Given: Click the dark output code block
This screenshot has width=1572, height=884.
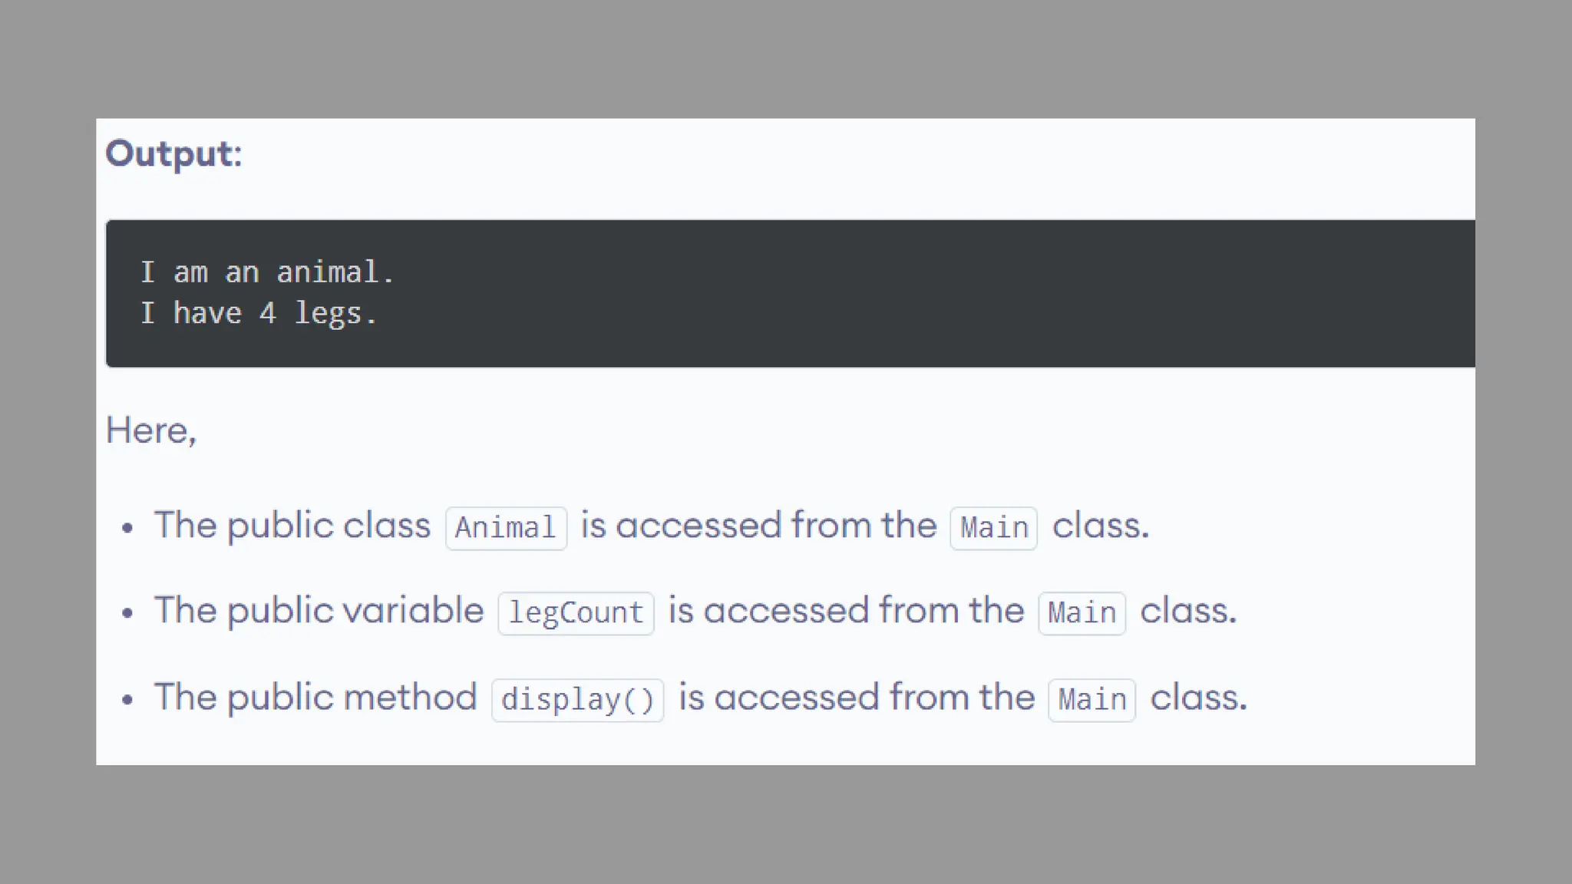Looking at the screenshot, I should (790, 293).
